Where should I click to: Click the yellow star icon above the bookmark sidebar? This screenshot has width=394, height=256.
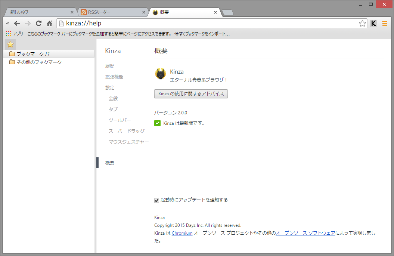[x=10, y=44]
